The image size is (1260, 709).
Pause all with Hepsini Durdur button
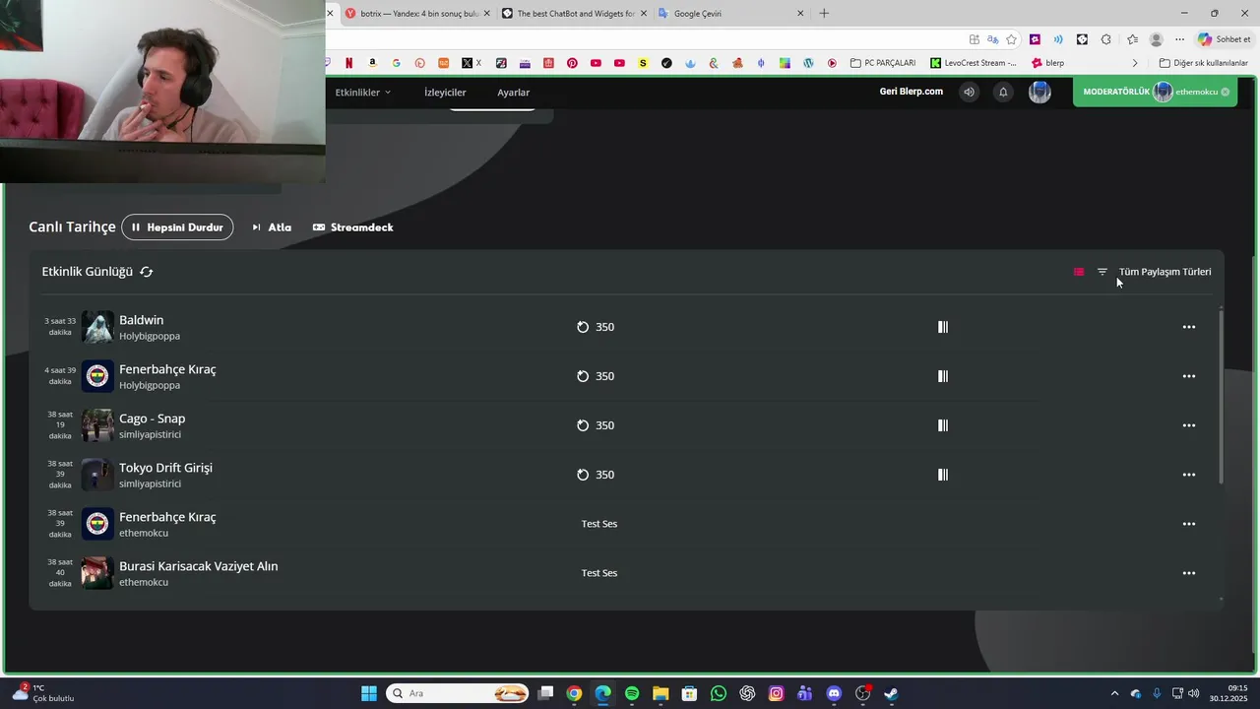point(177,227)
